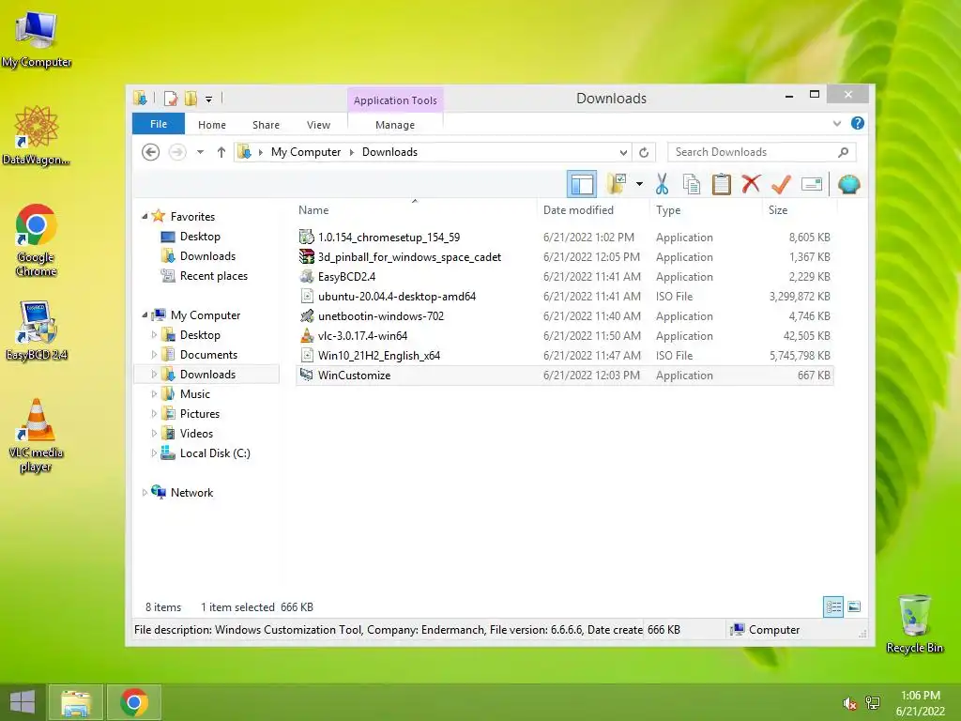Expand the Network tree node
Image resolution: width=961 pixels, height=721 pixels.
pyautogui.click(x=145, y=492)
